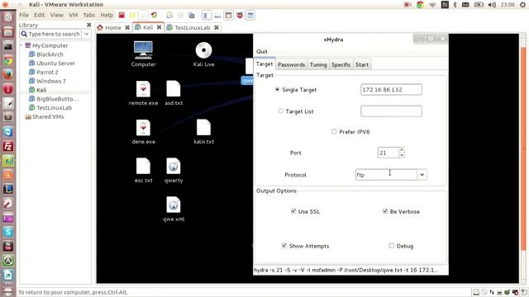
Task: Uncheck the Show Attempts checkbox
Action: coord(284,246)
